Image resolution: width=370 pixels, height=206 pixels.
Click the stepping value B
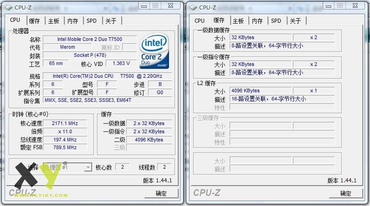pos(160,84)
